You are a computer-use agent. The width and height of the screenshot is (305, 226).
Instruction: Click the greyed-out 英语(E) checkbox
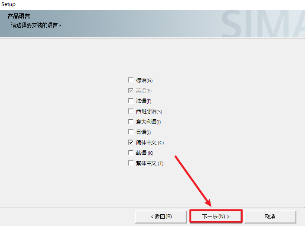pos(131,91)
